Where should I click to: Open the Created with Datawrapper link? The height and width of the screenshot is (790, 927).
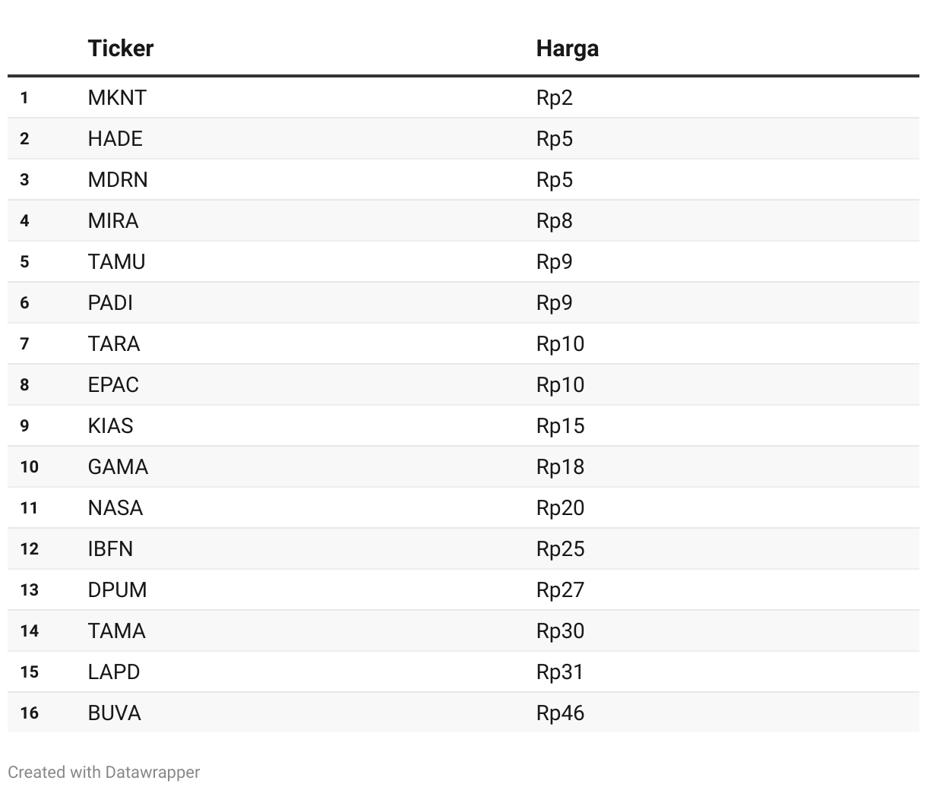(x=104, y=773)
